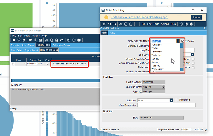The height and width of the screenshot is (136, 213).
Task: Open print preview in System Monitor toolbar
Action: pos(35,40)
